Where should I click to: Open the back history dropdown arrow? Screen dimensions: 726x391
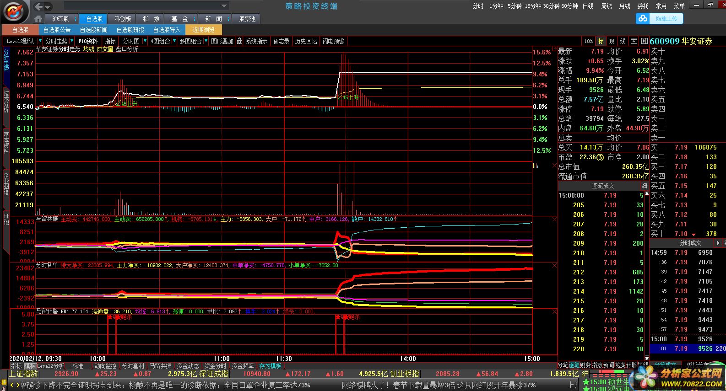coord(48,7)
